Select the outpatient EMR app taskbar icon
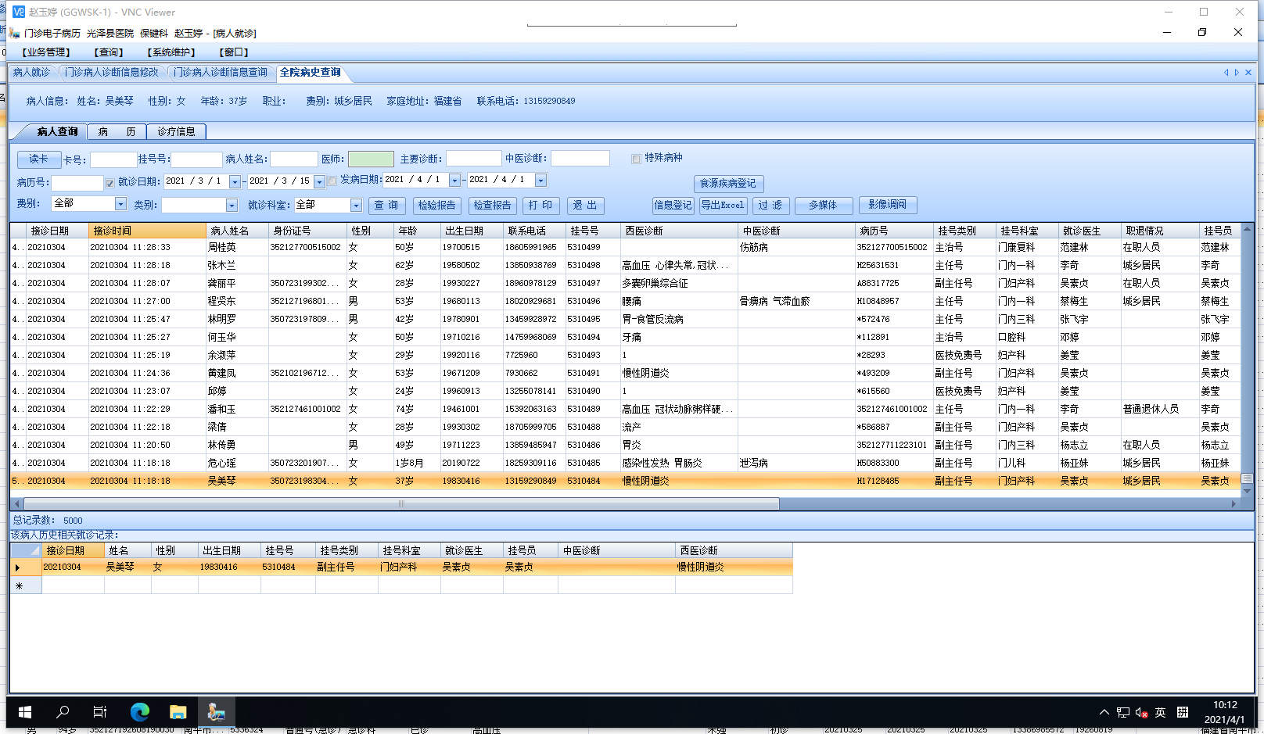 pos(216,711)
